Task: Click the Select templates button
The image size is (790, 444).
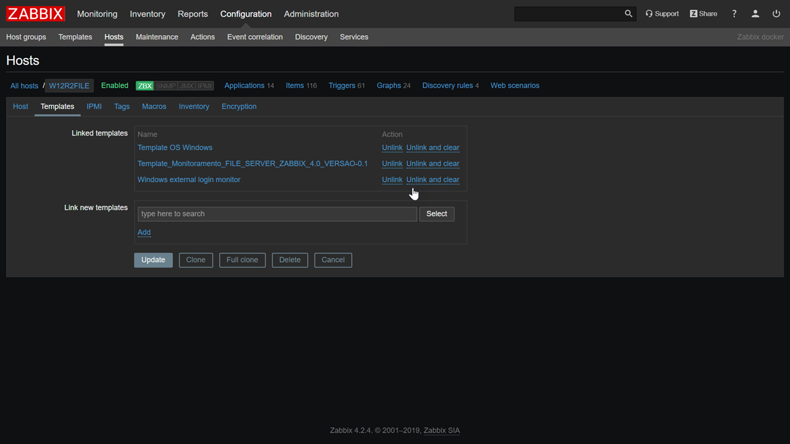Action: tap(436, 214)
